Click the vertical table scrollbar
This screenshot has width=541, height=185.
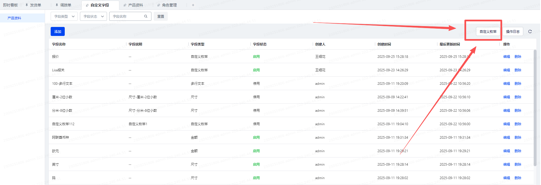[x=535, y=108]
